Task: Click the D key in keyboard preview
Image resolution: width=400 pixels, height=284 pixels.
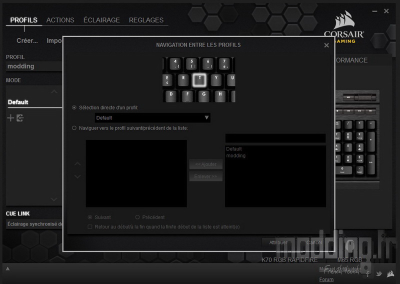Action: (171, 96)
